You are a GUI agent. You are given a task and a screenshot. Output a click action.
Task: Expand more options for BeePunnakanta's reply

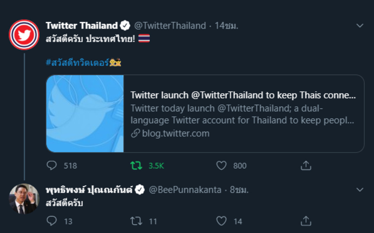click(360, 190)
